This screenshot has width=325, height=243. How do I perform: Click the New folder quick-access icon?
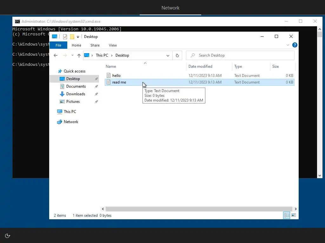point(72,37)
